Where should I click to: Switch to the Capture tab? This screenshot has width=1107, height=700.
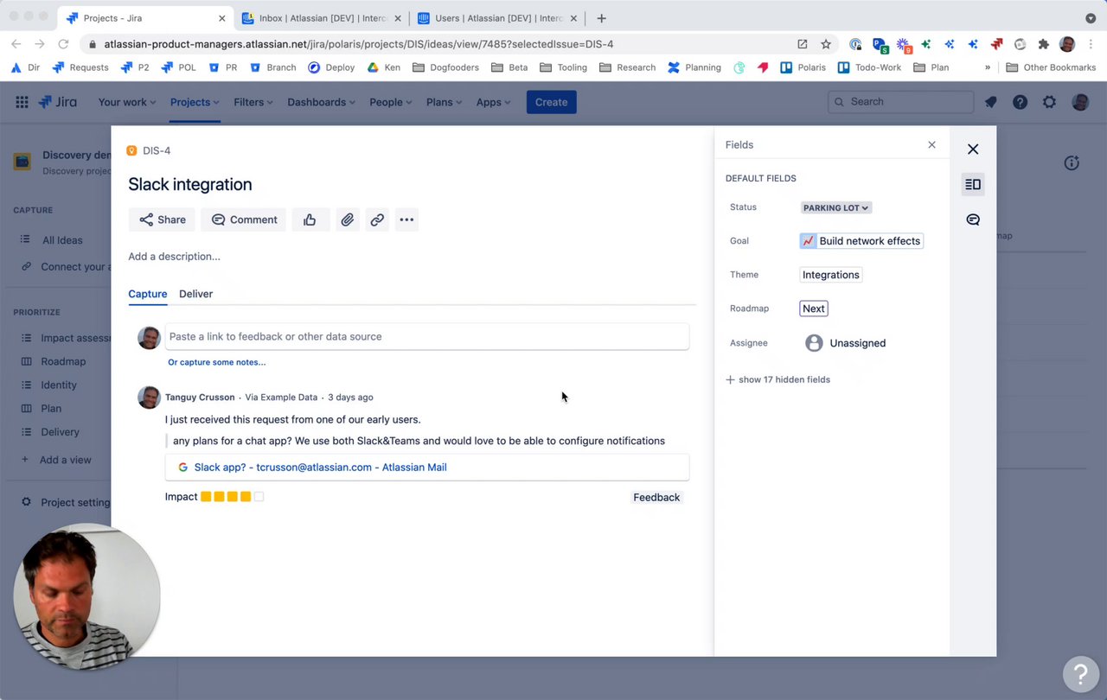[148, 294]
